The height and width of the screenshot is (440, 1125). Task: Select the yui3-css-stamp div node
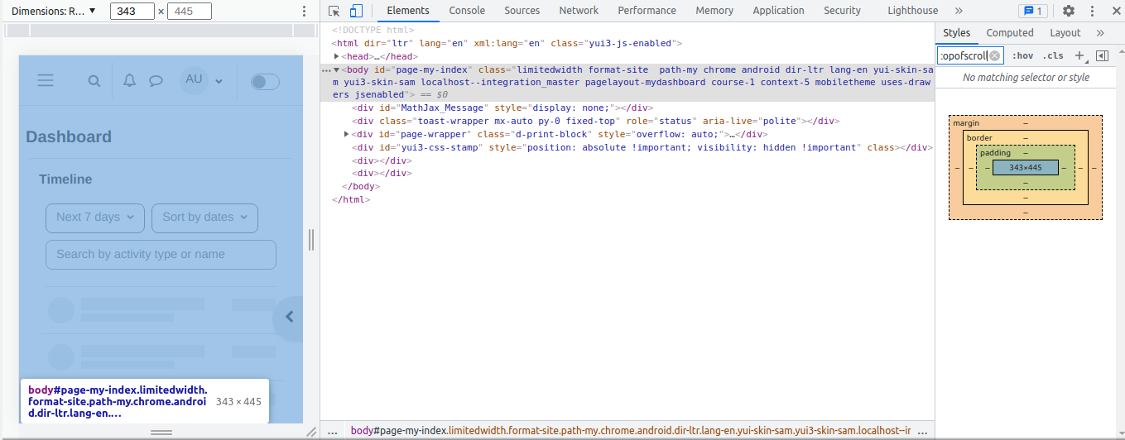pos(642,147)
